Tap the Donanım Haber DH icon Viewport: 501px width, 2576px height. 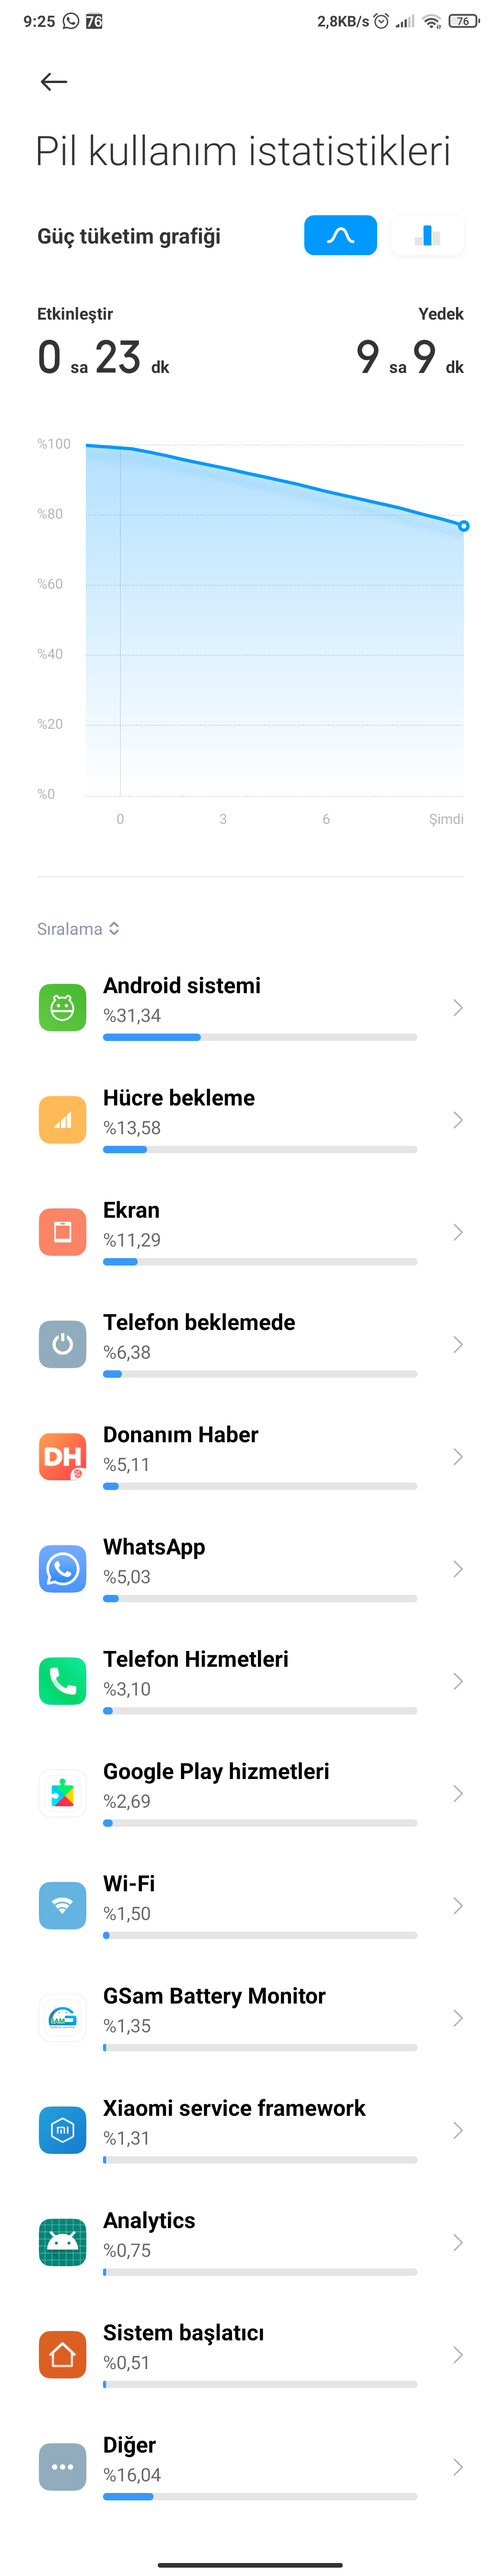click(x=62, y=1456)
